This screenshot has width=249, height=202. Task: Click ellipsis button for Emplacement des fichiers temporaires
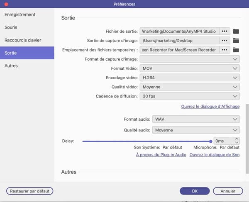(x=225, y=50)
